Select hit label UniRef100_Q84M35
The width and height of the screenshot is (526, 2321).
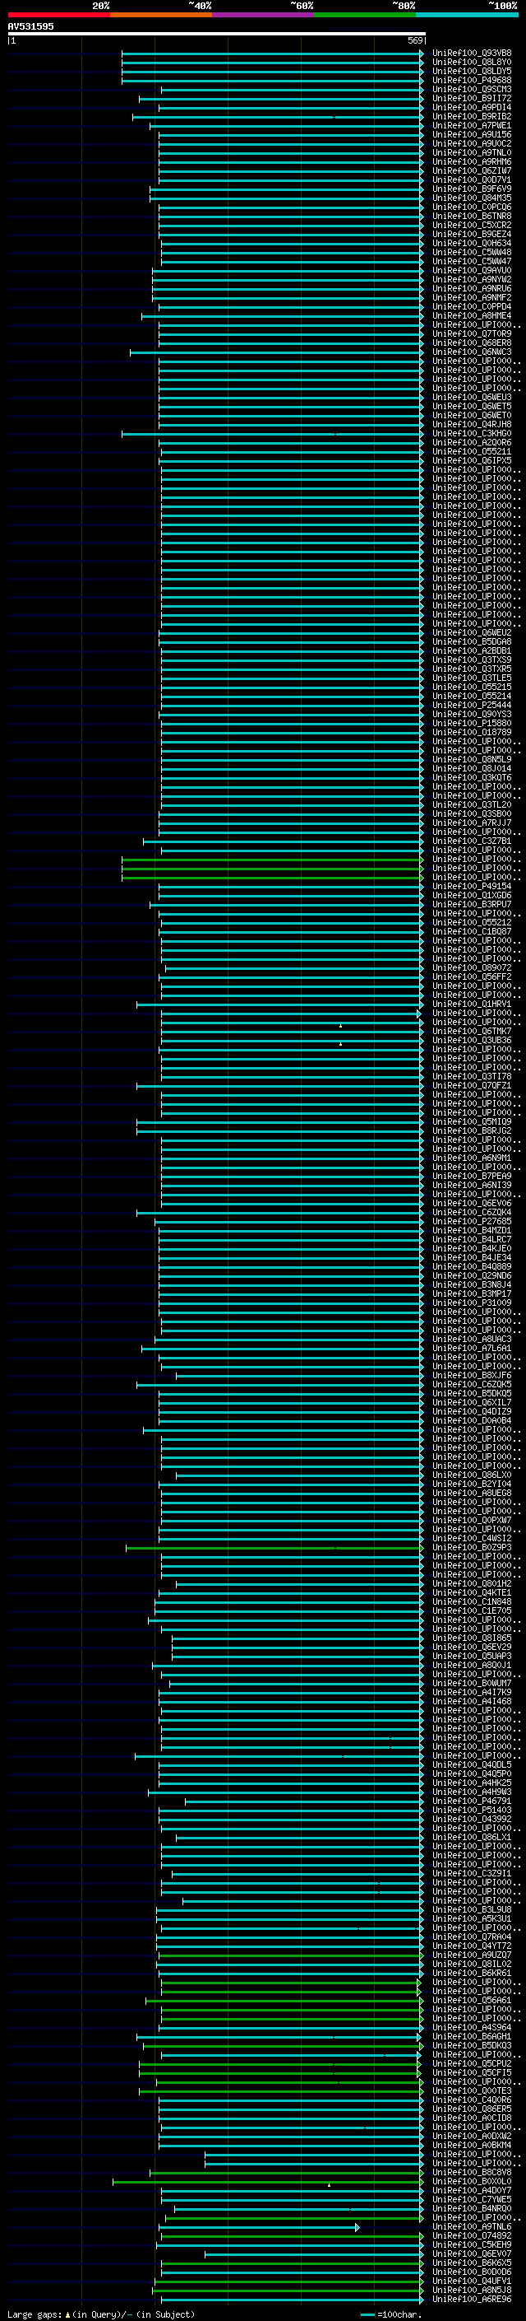tap(471, 198)
